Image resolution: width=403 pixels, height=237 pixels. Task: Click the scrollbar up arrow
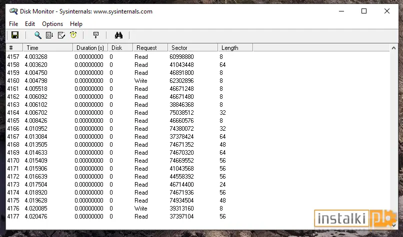[393, 48]
